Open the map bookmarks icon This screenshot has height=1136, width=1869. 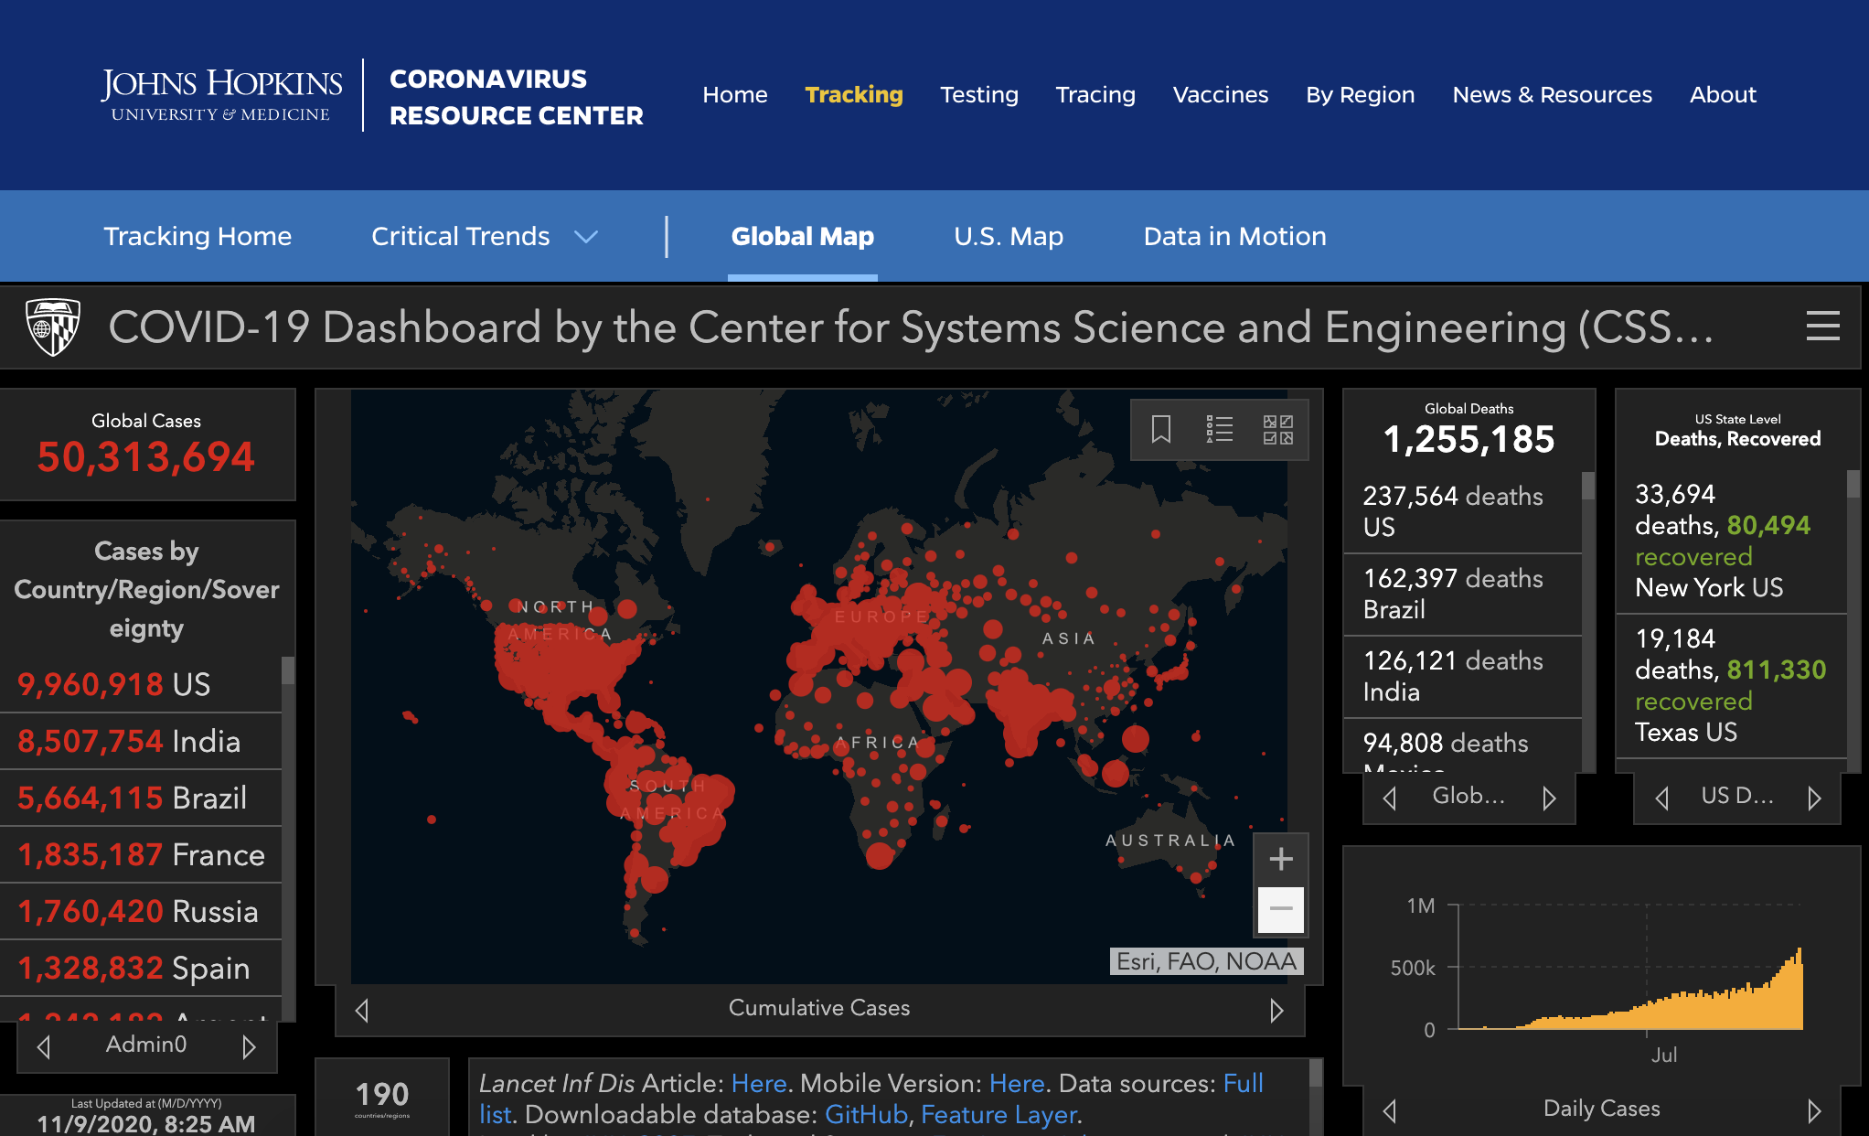pyautogui.click(x=1160, y=429)
